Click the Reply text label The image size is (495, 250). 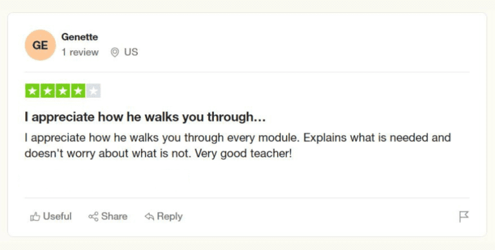coord(170,217)
